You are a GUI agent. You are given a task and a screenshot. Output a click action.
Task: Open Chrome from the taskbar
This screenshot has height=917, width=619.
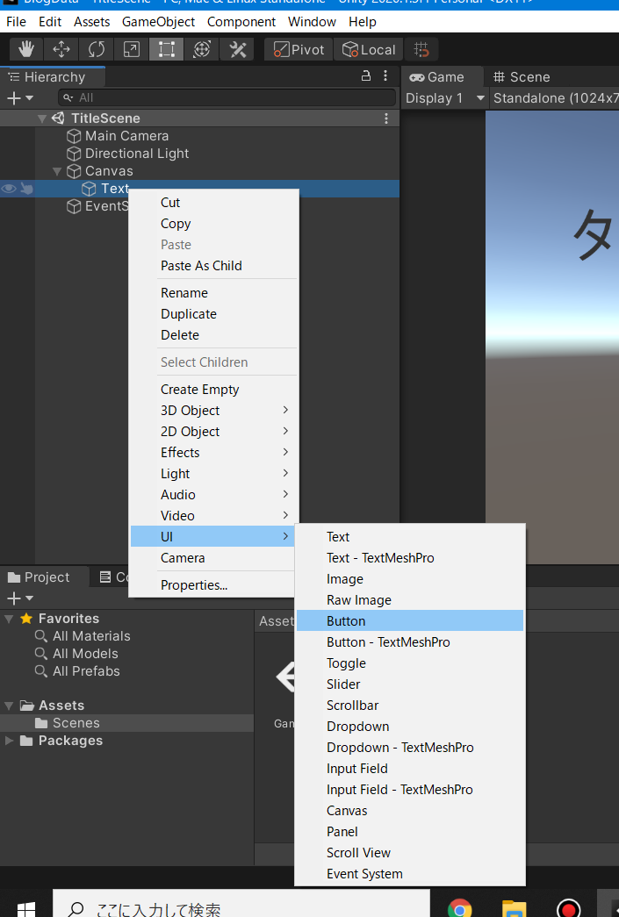click(459, 908)
